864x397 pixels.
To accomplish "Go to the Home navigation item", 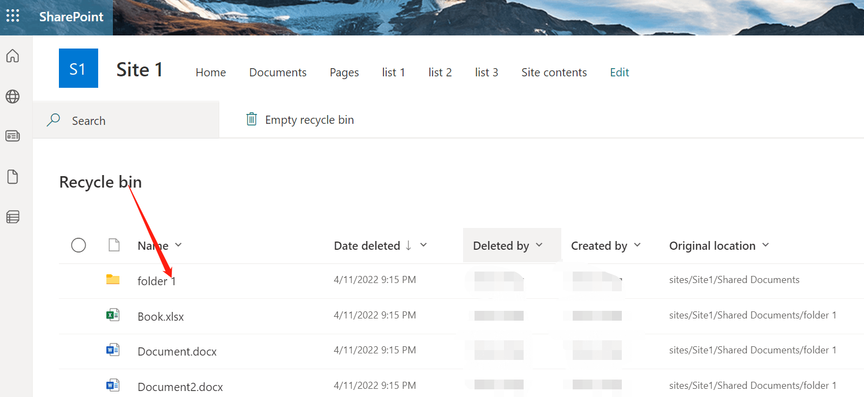I will tap(211, 73).
